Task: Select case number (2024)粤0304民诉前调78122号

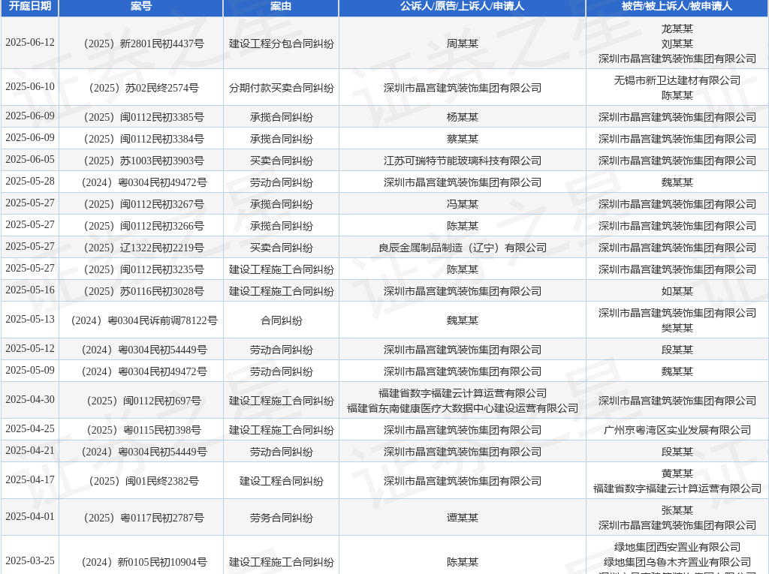Action: pyautogui.click(x=141, y=320)
